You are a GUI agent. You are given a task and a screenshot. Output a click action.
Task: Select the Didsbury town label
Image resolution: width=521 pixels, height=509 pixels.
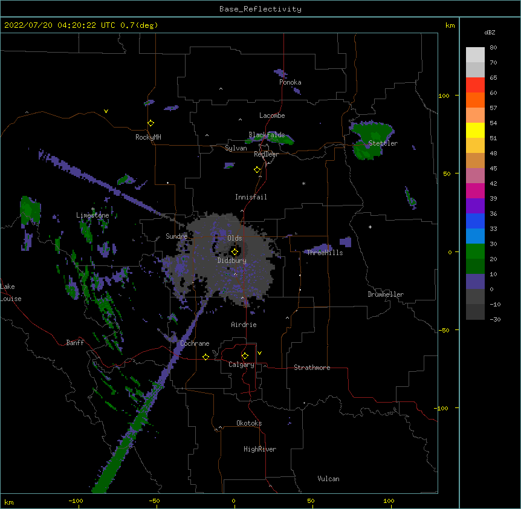[232, 261]
